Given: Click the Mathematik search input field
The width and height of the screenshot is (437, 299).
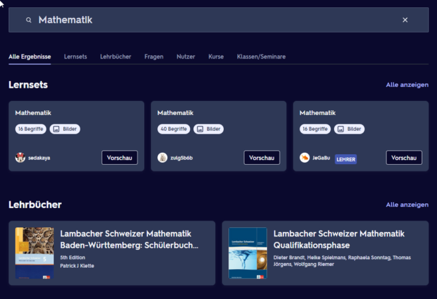Looking at the screenshot, I should click(213, 20).
